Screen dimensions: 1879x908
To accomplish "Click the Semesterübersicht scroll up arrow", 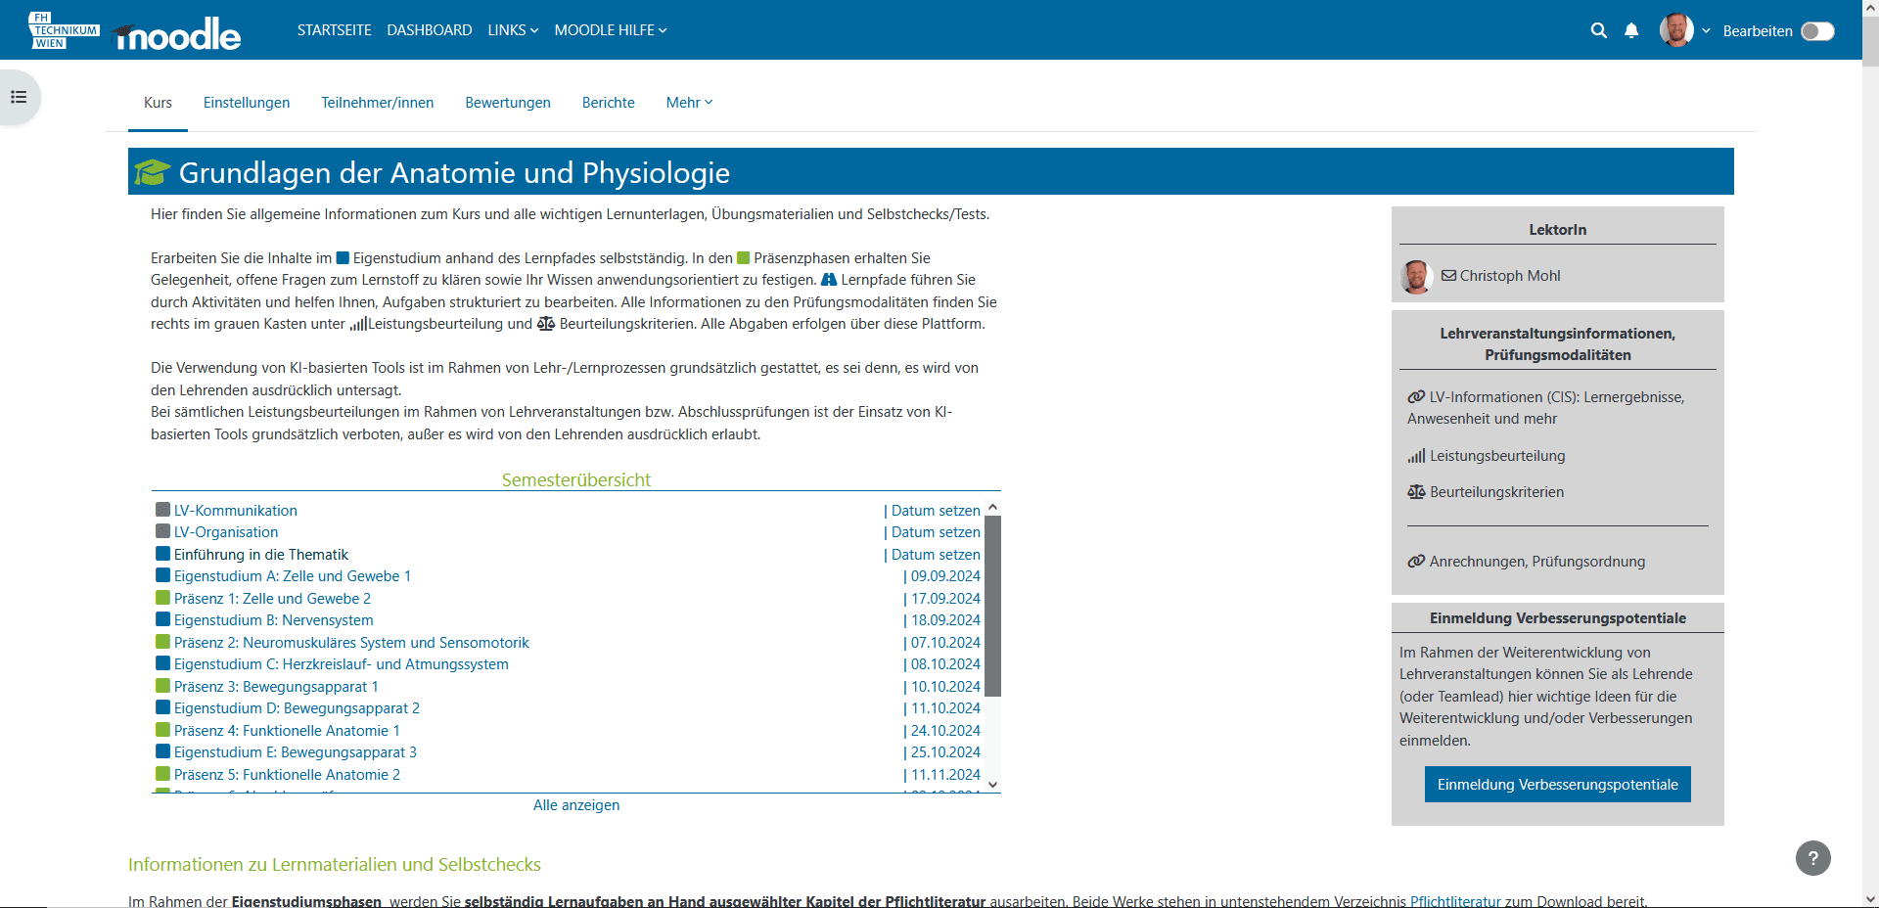I will 992,508.
